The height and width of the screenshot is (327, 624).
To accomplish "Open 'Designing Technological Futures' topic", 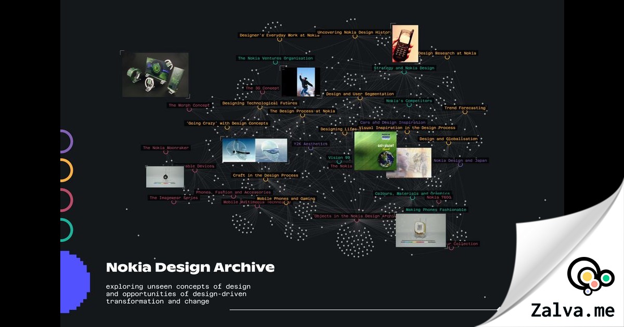I will click(259, 103).
